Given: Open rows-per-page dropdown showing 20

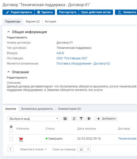Looking at the screenshot, I should [84, 150].
